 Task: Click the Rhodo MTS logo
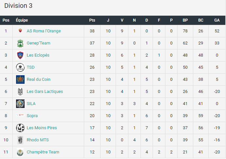[x=20, y=140]
